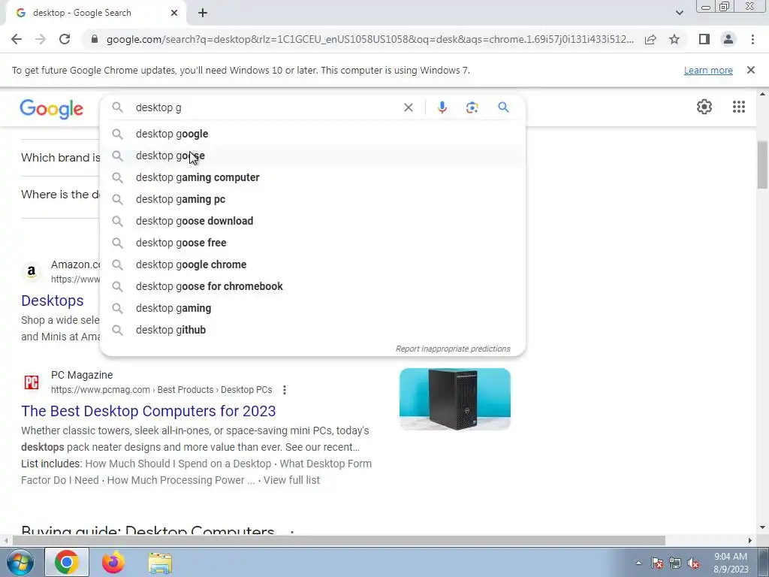Click the horizontal scrollbar right arrow

750,540
